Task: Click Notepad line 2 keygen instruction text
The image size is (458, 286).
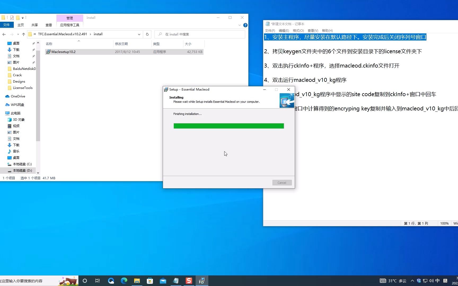Action: click(343, 51)
